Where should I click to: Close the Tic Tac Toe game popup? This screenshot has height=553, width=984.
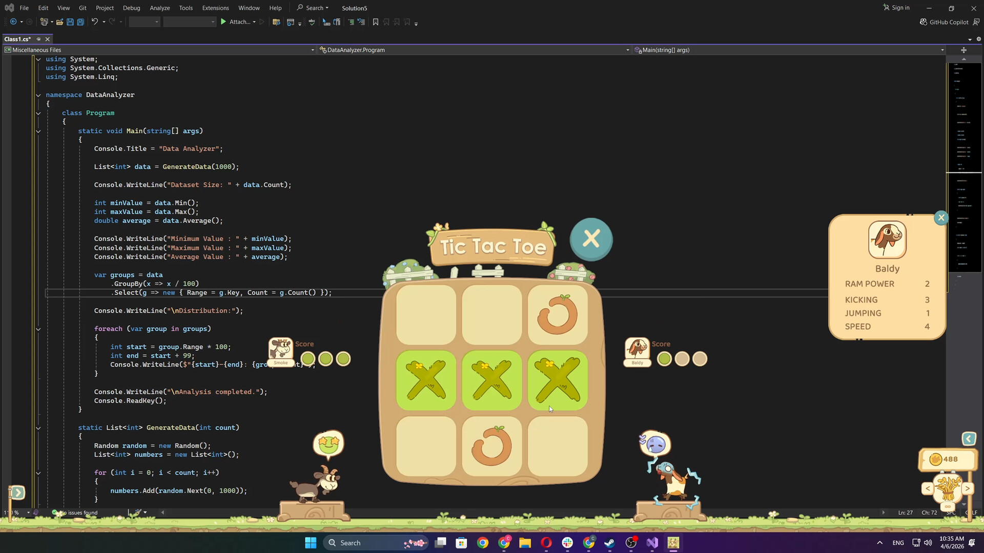click(591, 239)
